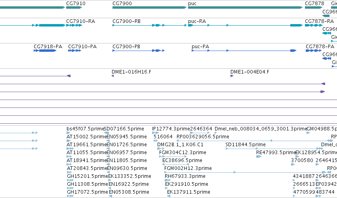Image resolution: width=337 pixels, height=198 pixels.
Task: Click the CG7910-PA protein label
Action: (82, 47)
